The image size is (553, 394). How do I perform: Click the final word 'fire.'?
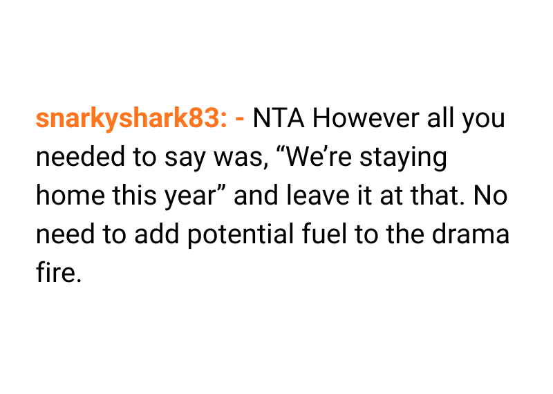[59, 273]
